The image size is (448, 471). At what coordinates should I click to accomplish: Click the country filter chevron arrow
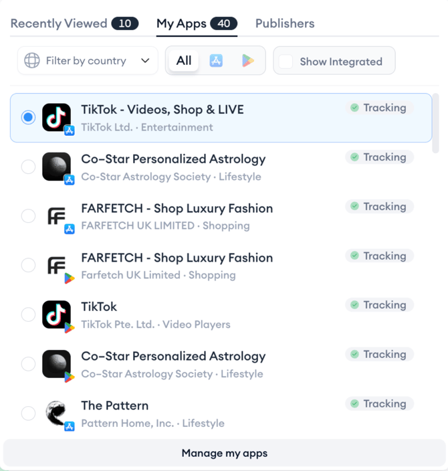click(145, 61)
